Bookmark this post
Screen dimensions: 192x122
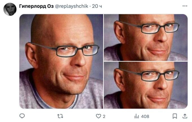coord(175,116)
